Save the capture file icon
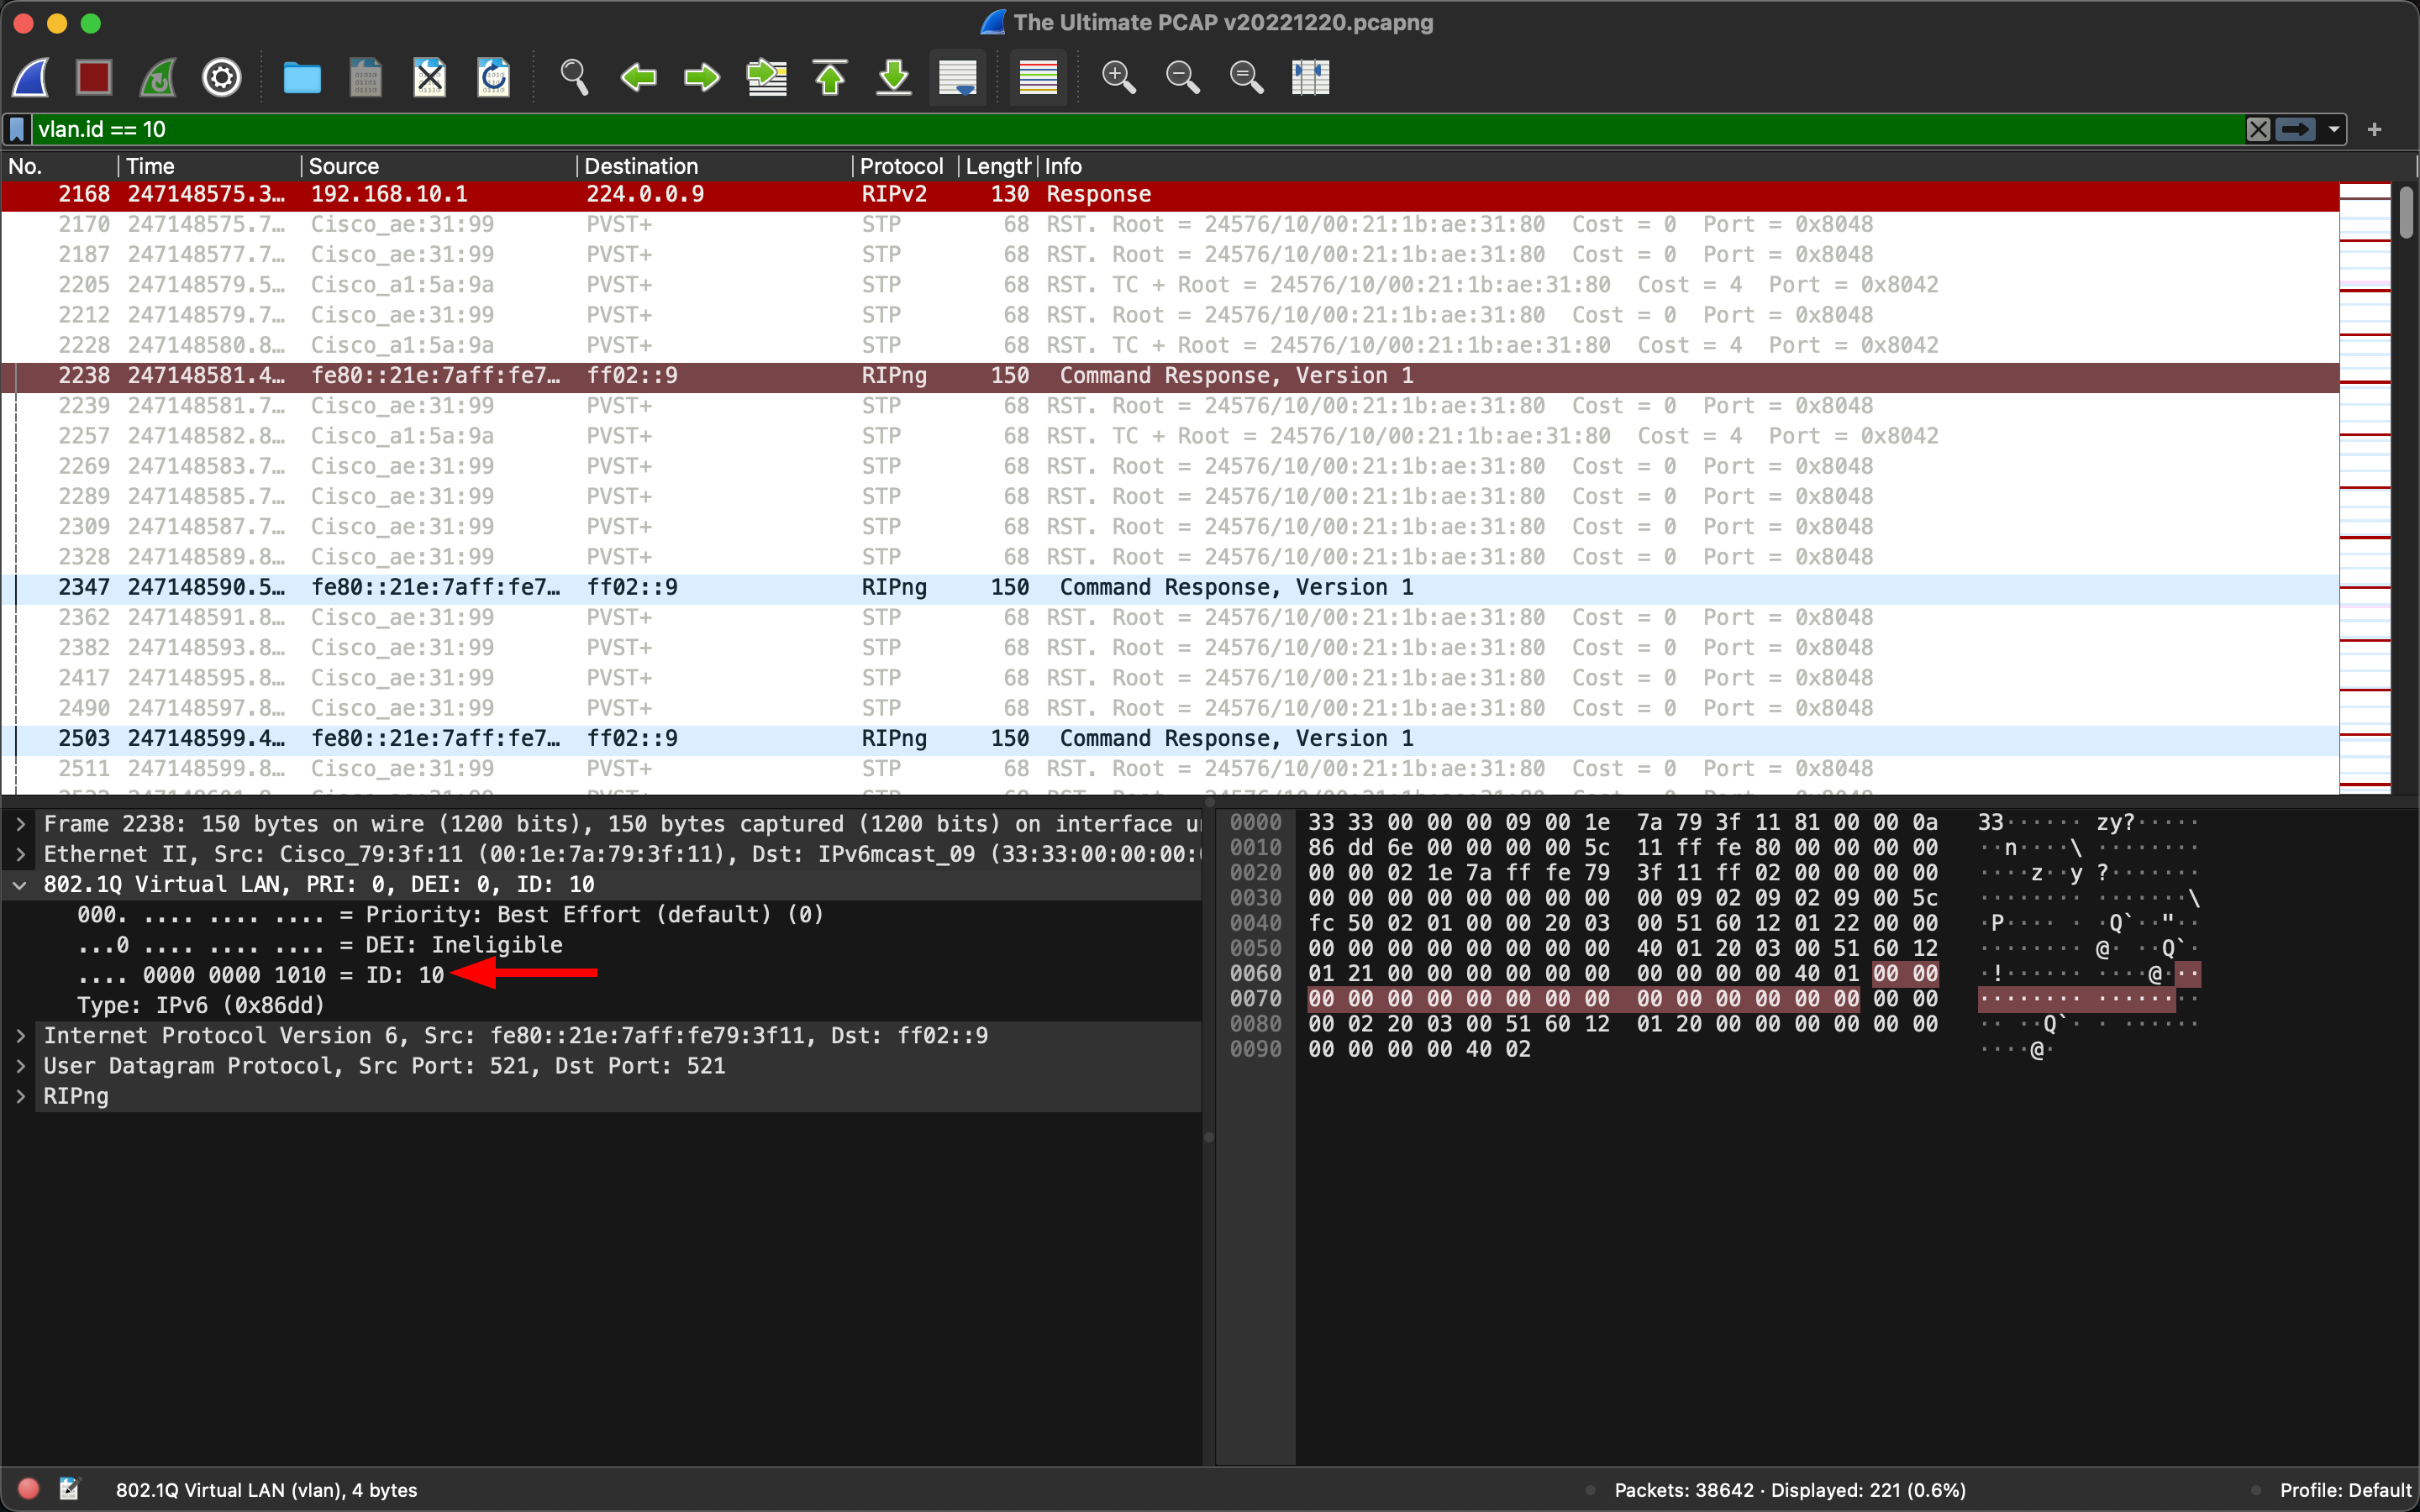Viewport: 2420px width, 1512px height. 366,77
